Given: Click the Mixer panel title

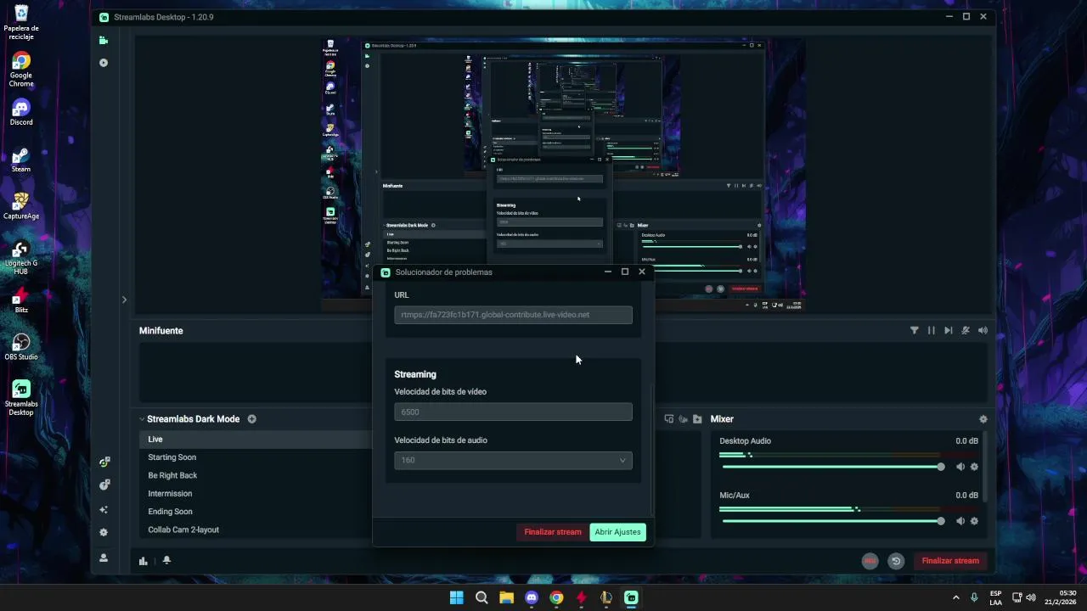Looking at the screenshot, I should tap(722, 419).
